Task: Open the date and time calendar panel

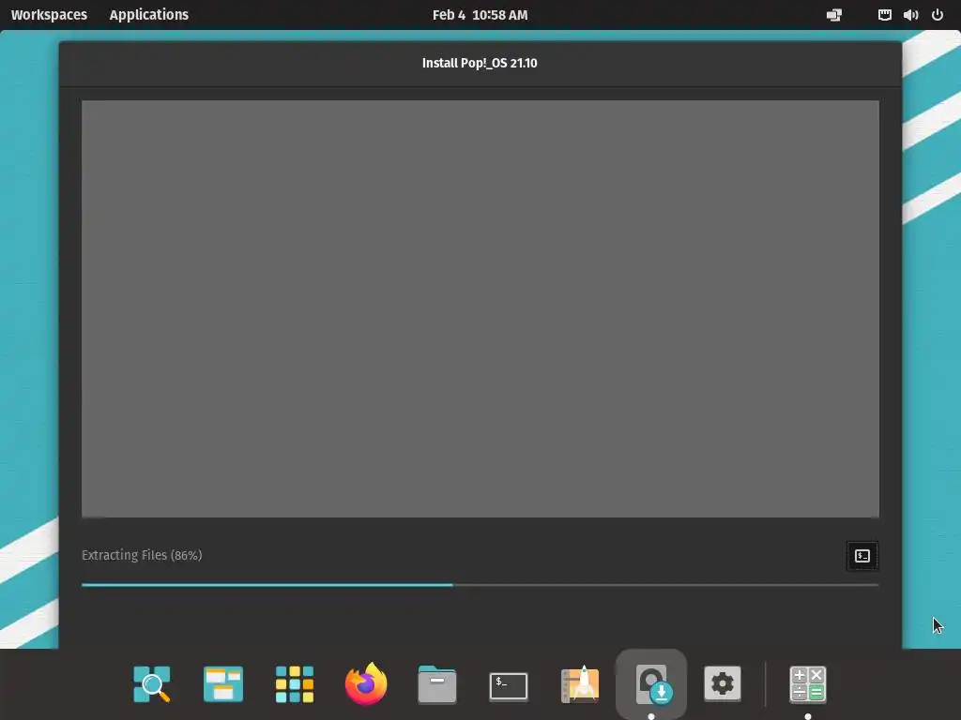Action: (480, 15)
